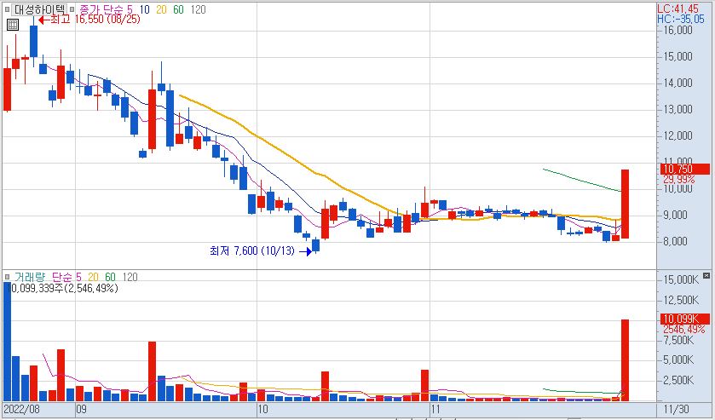Screen dimensions: 715x420
Task: Click the LC:41.45 indicator
Action: [x=678, y=9]
